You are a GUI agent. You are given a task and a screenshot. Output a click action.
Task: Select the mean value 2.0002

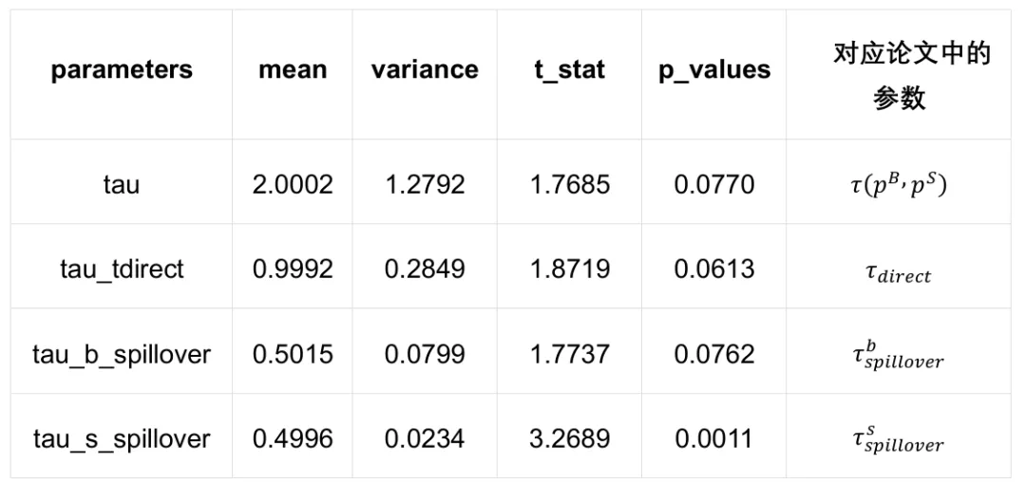coord(293,185)
